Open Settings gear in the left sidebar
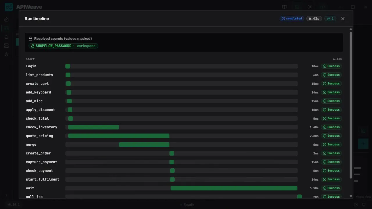 6,54
